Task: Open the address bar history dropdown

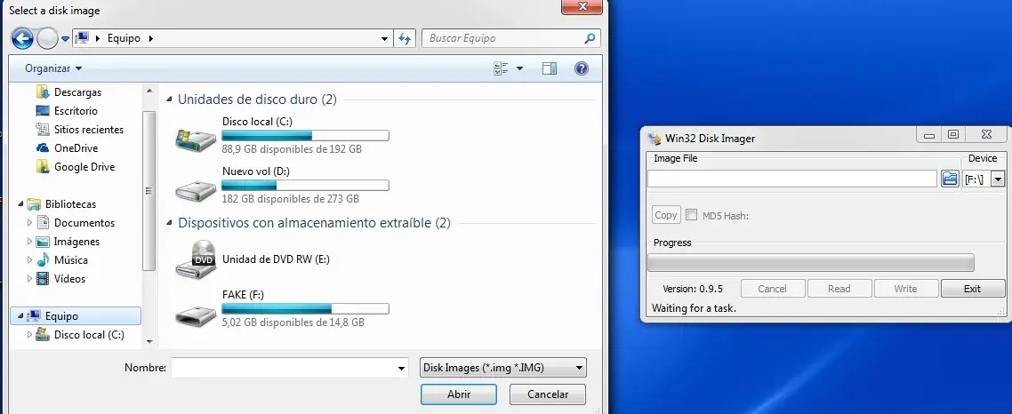Action: tap(385, 38)
